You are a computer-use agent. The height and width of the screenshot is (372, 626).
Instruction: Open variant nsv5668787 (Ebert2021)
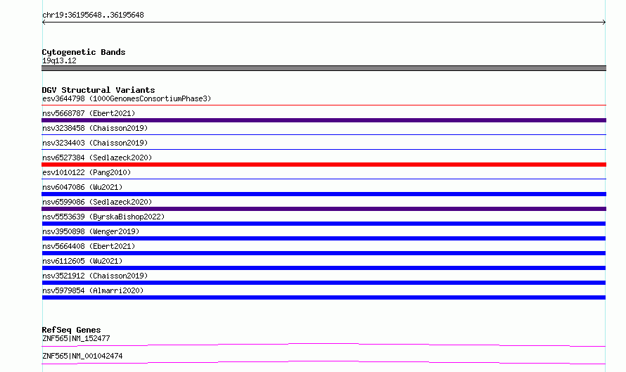point(89,113)
